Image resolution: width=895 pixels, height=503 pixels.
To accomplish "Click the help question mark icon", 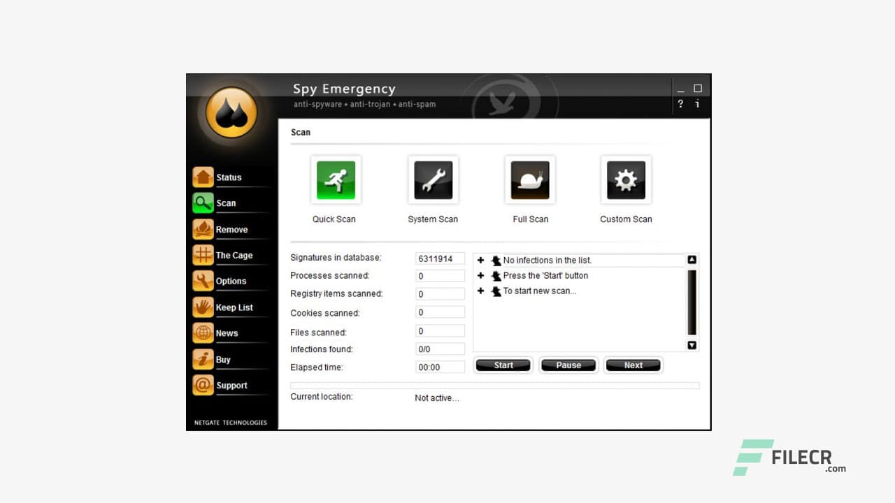I will 680,103.
